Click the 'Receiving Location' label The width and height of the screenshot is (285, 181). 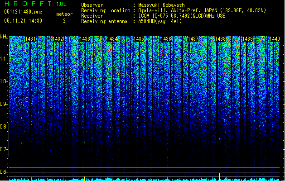click(x=106, y=10)
